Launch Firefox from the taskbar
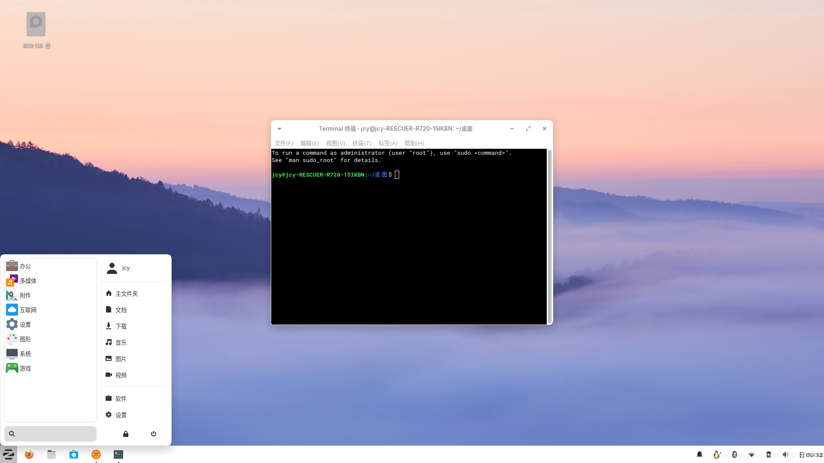The width and height of the screenshot is (824, 463). click(x=29, y=454)
